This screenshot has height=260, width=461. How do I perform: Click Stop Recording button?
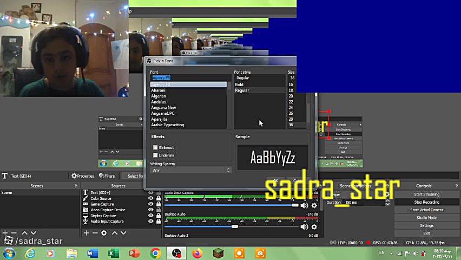point(426,202)
